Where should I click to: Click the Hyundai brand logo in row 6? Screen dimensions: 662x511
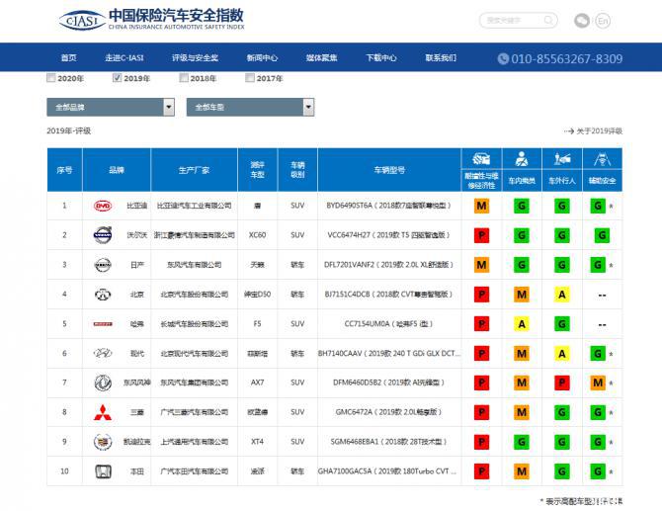pyautogui.click(x=103, y=353)
